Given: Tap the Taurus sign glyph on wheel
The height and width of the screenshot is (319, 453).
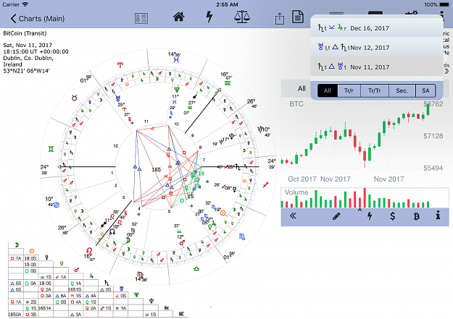Looking at the screenshot, I should coord(75,98).
